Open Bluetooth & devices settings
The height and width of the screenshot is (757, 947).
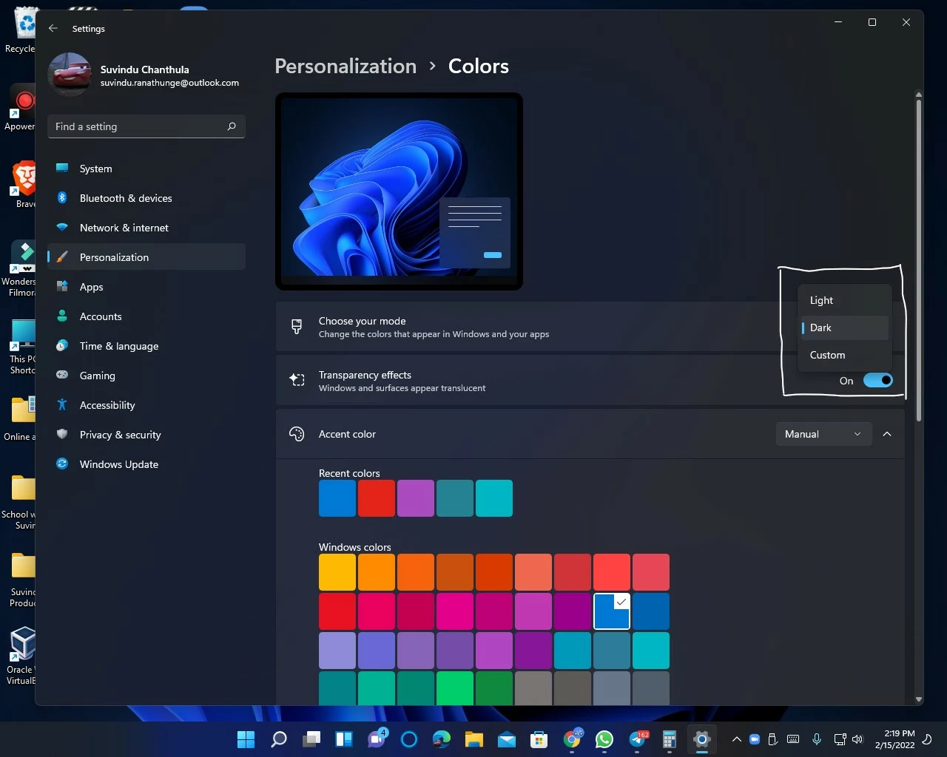click(x=146, y=198)
